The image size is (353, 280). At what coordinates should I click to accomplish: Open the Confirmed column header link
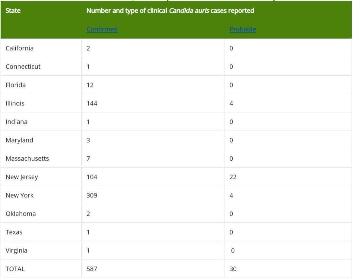coord(102,29)
